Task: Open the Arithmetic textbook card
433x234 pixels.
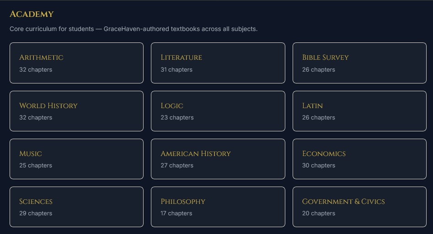Action: pos(76,63)
